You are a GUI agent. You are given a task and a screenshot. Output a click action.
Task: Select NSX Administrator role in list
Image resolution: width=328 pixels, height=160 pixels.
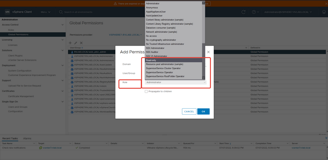pos(173,48)
